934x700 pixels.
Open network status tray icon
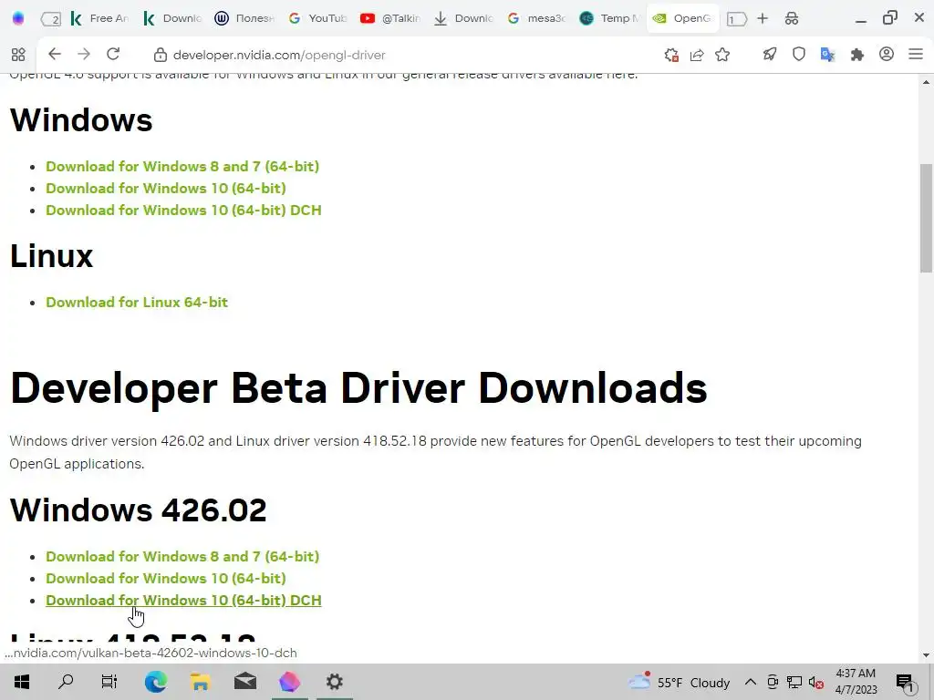pyautogui.click(x=794, y=682)
